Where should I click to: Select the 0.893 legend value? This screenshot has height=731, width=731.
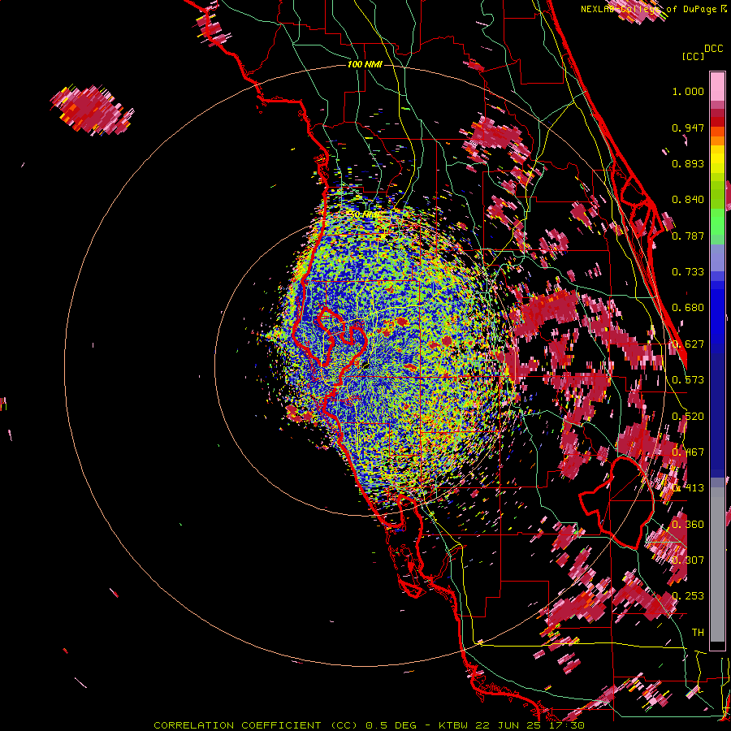[688, 163]
